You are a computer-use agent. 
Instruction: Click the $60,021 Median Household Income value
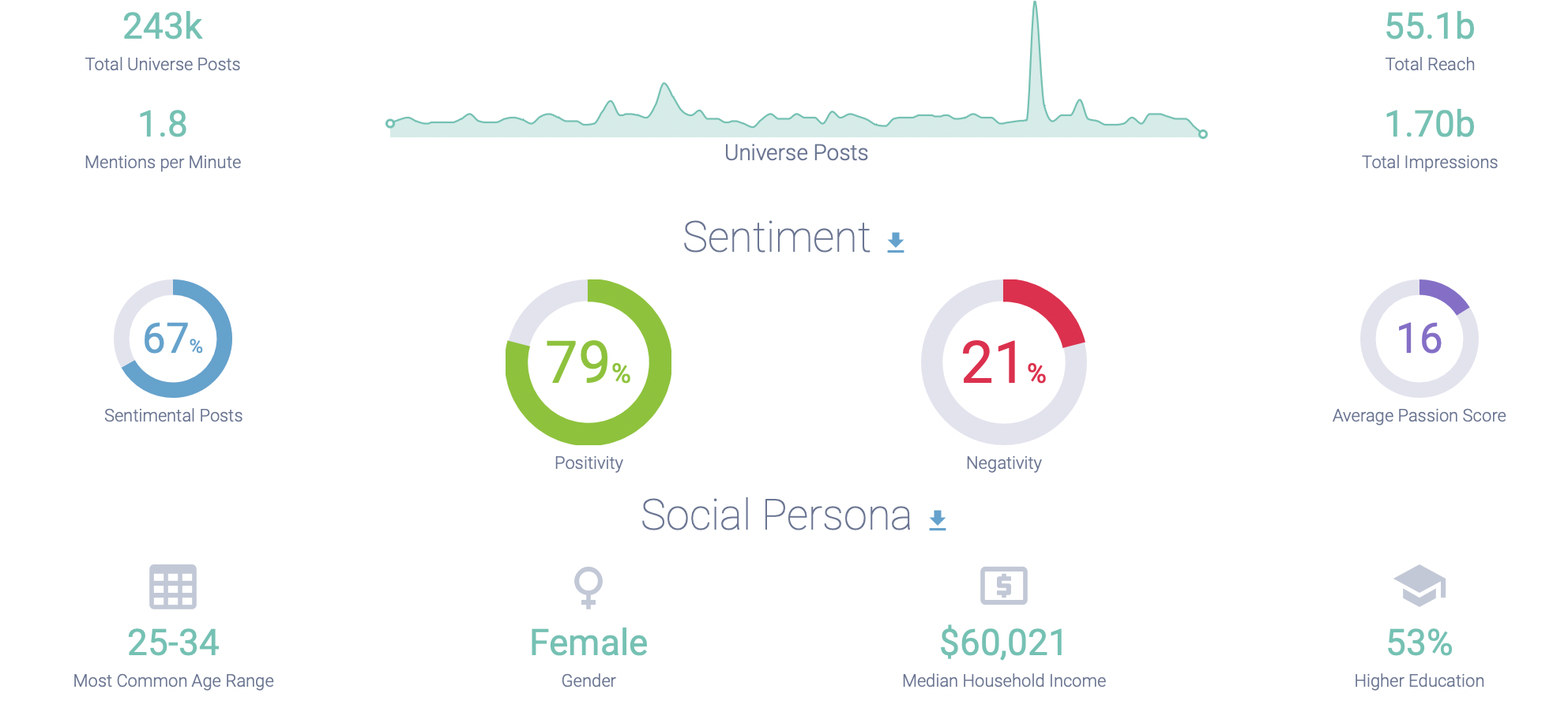point(1003,643)
